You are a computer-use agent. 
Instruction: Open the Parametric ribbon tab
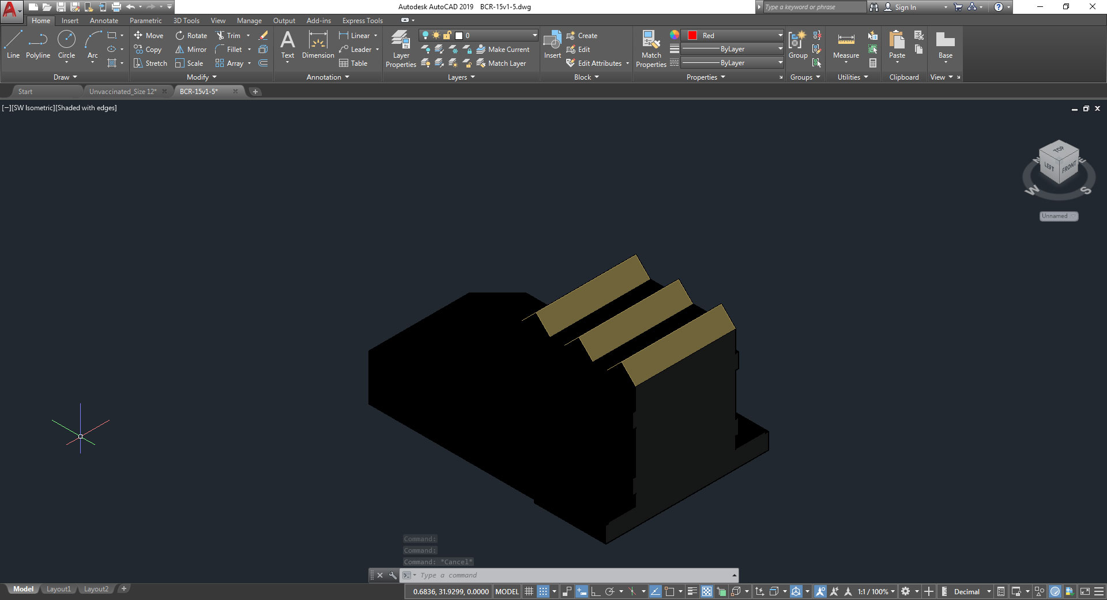point(145,21)
